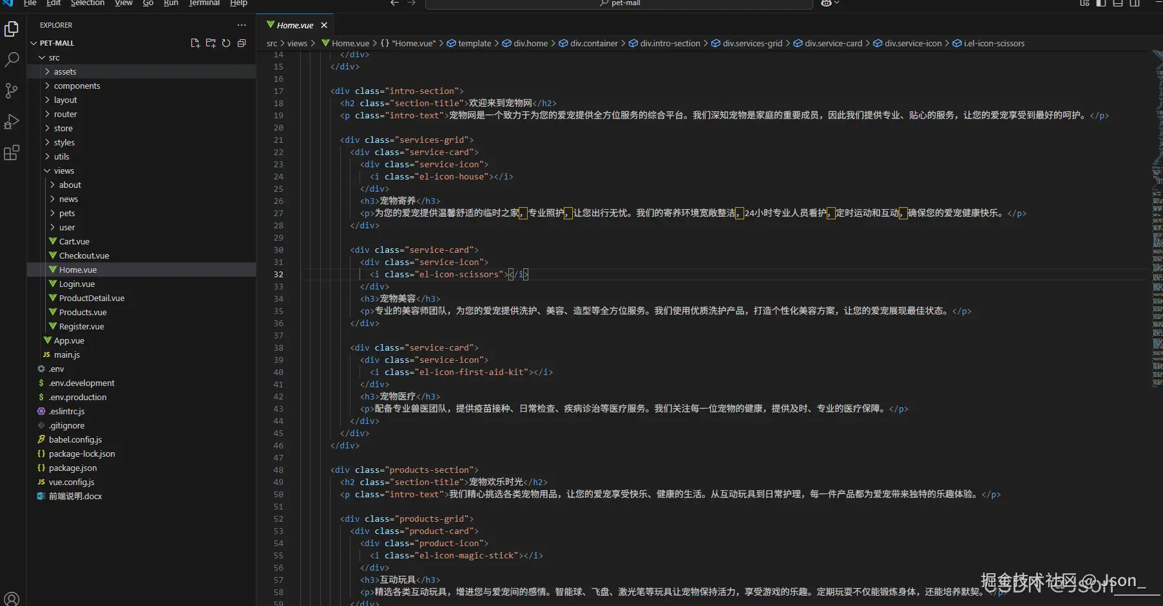
Task: Open Accounts icon at bottom of activity bar
Action: [12, 598]
